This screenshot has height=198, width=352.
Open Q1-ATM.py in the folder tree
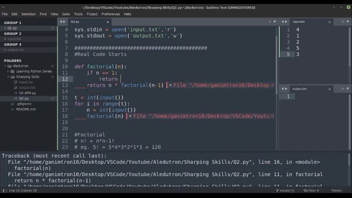(x=28, y=93)
